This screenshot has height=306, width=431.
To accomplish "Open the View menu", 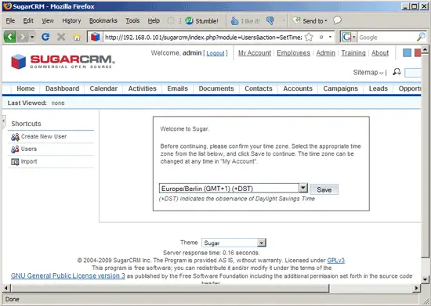I will pos(48,21).
